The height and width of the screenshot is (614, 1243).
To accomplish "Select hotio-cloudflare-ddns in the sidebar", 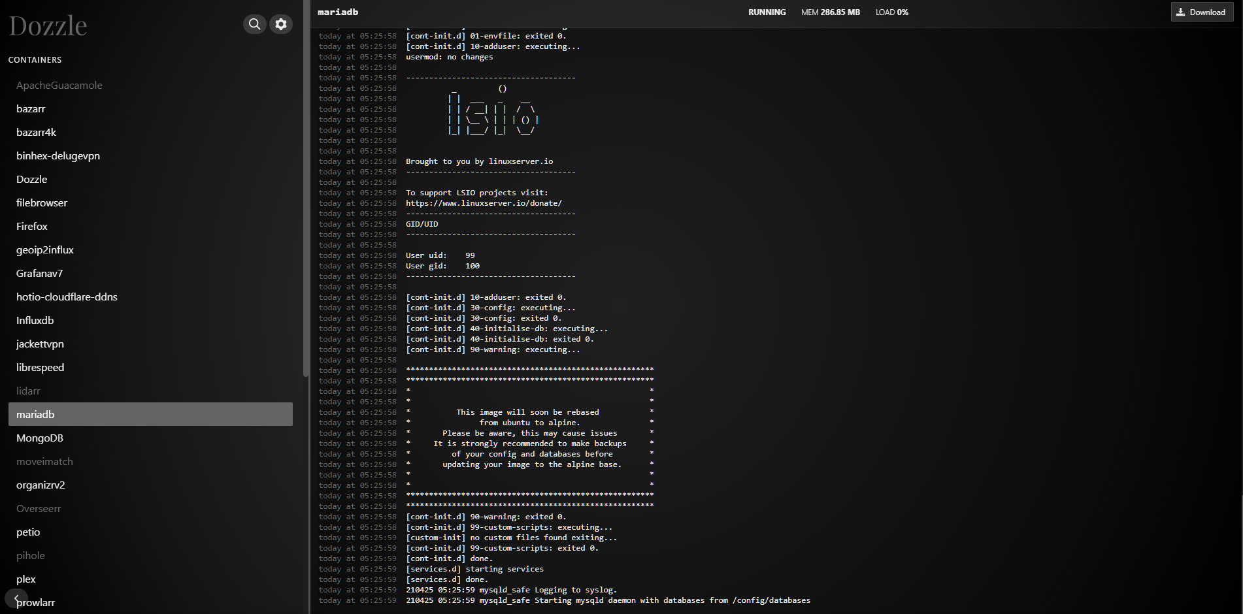I will 67,297.
